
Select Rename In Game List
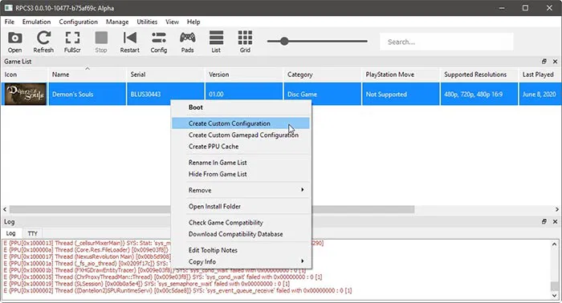[241, 163]
